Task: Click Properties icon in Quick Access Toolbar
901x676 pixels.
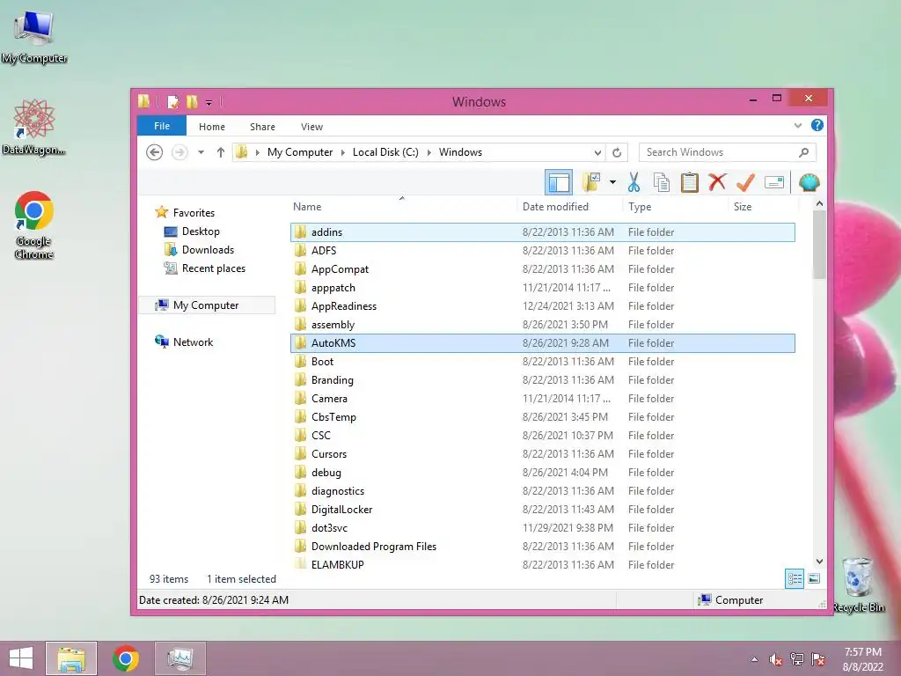Action: coord(172,102)
